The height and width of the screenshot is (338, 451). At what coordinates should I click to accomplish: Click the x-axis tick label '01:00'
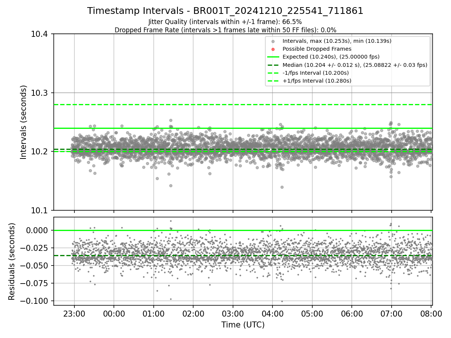click(153, 313)
